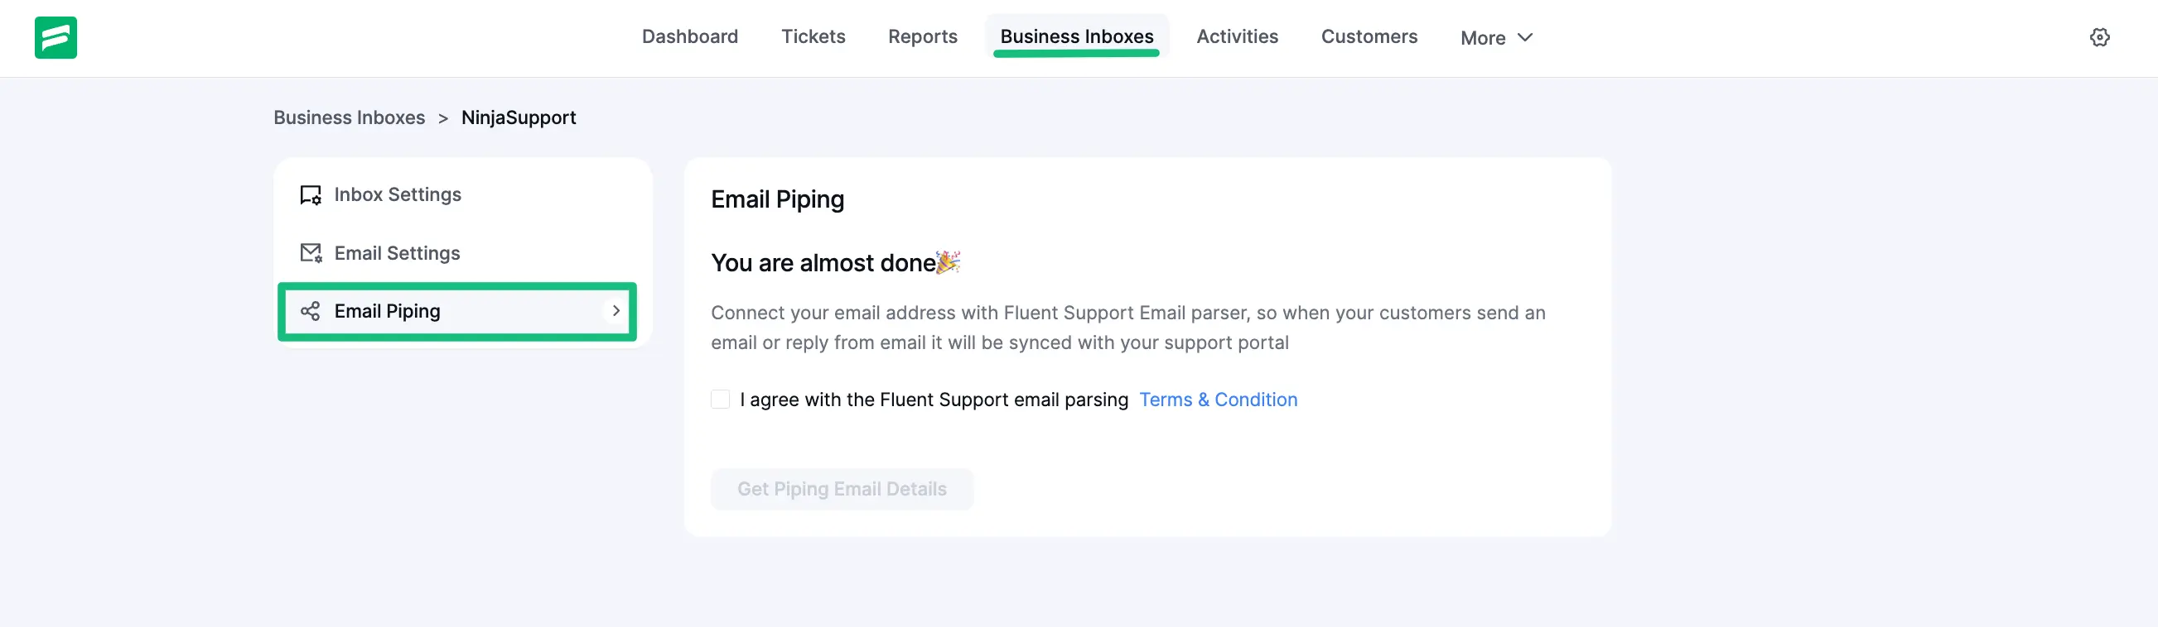The width and height of the screenshot is (2158, 627).
Task: Click the Get Piping Email Details button
Action: [841, 489]
